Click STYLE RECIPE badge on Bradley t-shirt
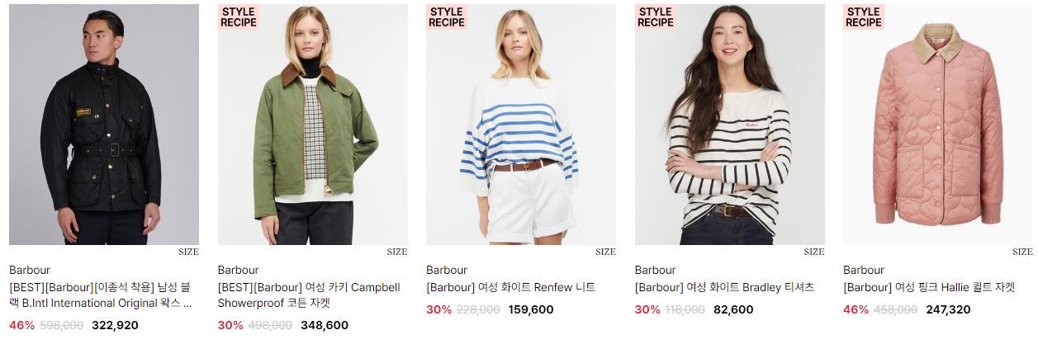 pyautogui.click(x=656, y=17)
